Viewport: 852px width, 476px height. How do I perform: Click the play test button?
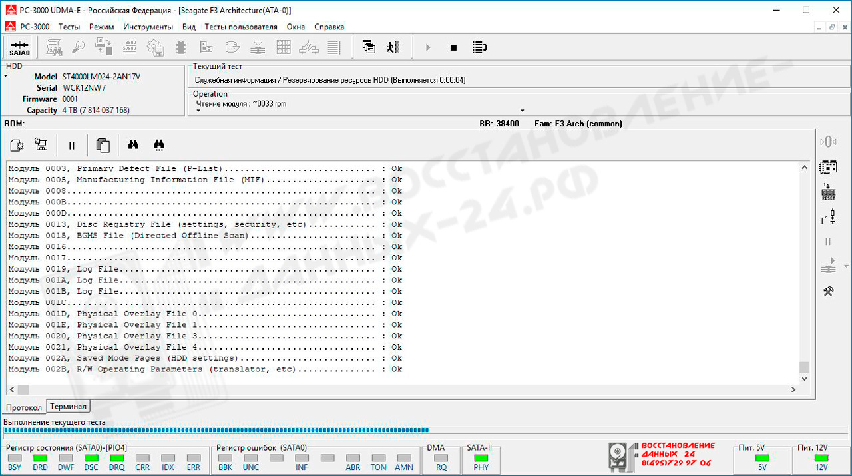coord(428,47)
